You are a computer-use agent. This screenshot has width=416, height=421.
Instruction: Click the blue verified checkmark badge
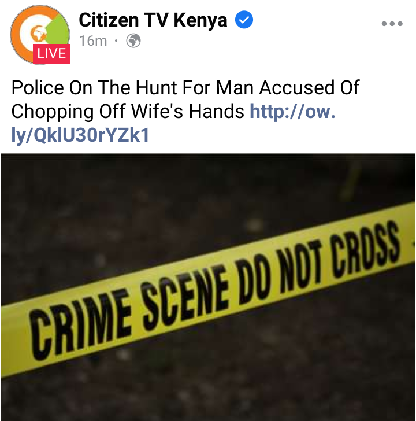(x=244, y=20)
